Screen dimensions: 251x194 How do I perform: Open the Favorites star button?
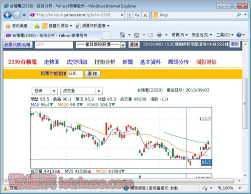click(x=17, y=26)
